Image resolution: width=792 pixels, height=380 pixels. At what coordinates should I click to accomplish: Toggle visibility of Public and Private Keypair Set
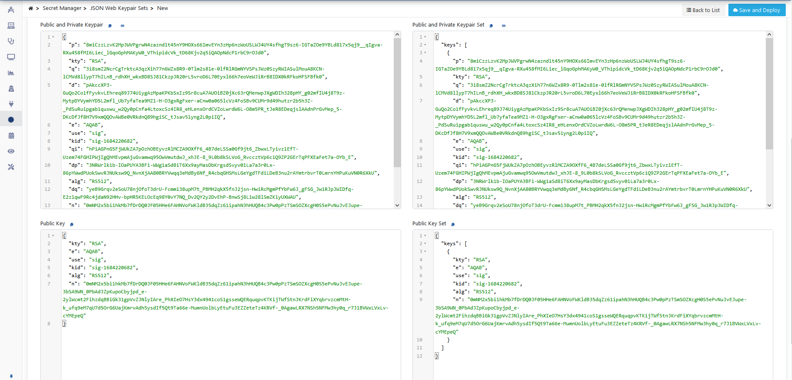[503, 26]
